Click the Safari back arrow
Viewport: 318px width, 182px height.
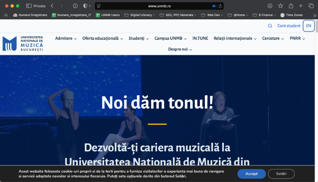[x=52, y=6]
